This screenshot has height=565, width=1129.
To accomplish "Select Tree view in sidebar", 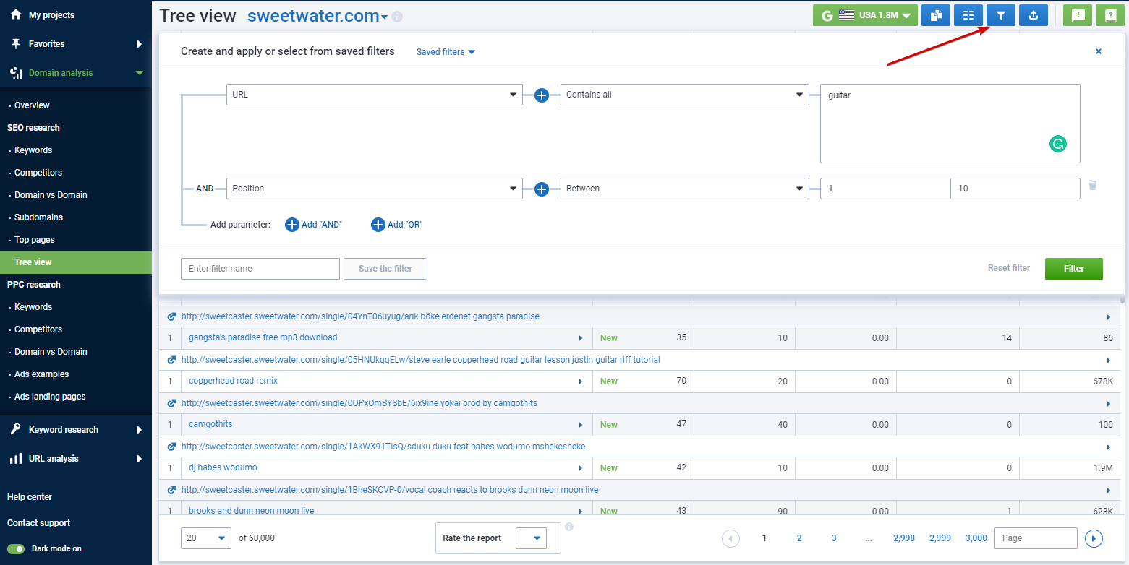I will 76,262.
